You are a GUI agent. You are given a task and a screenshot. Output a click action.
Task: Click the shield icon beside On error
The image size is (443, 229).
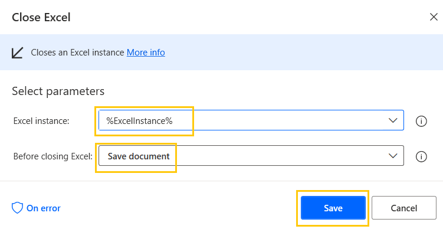(17, 208)
